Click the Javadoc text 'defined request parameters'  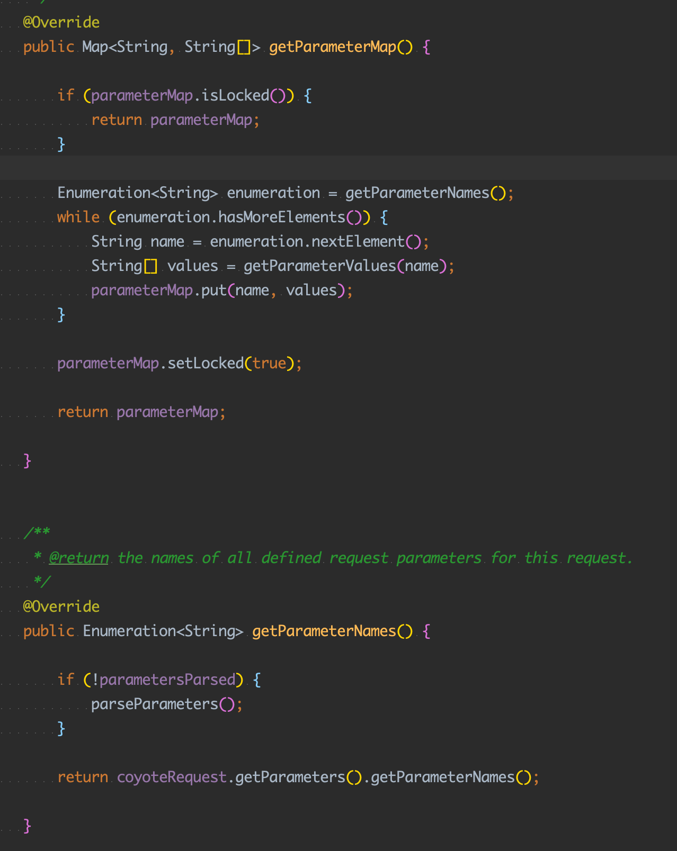click(x=371, y=558)
